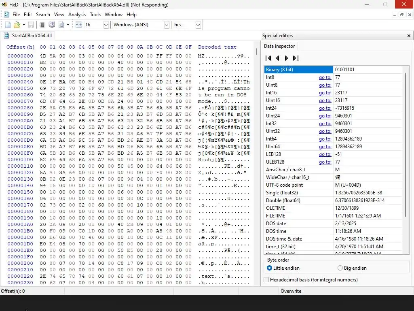Select the Binary (8 bit) inspector row
The height and width of the screenshot is (311, 414).
tap(333, 70)
